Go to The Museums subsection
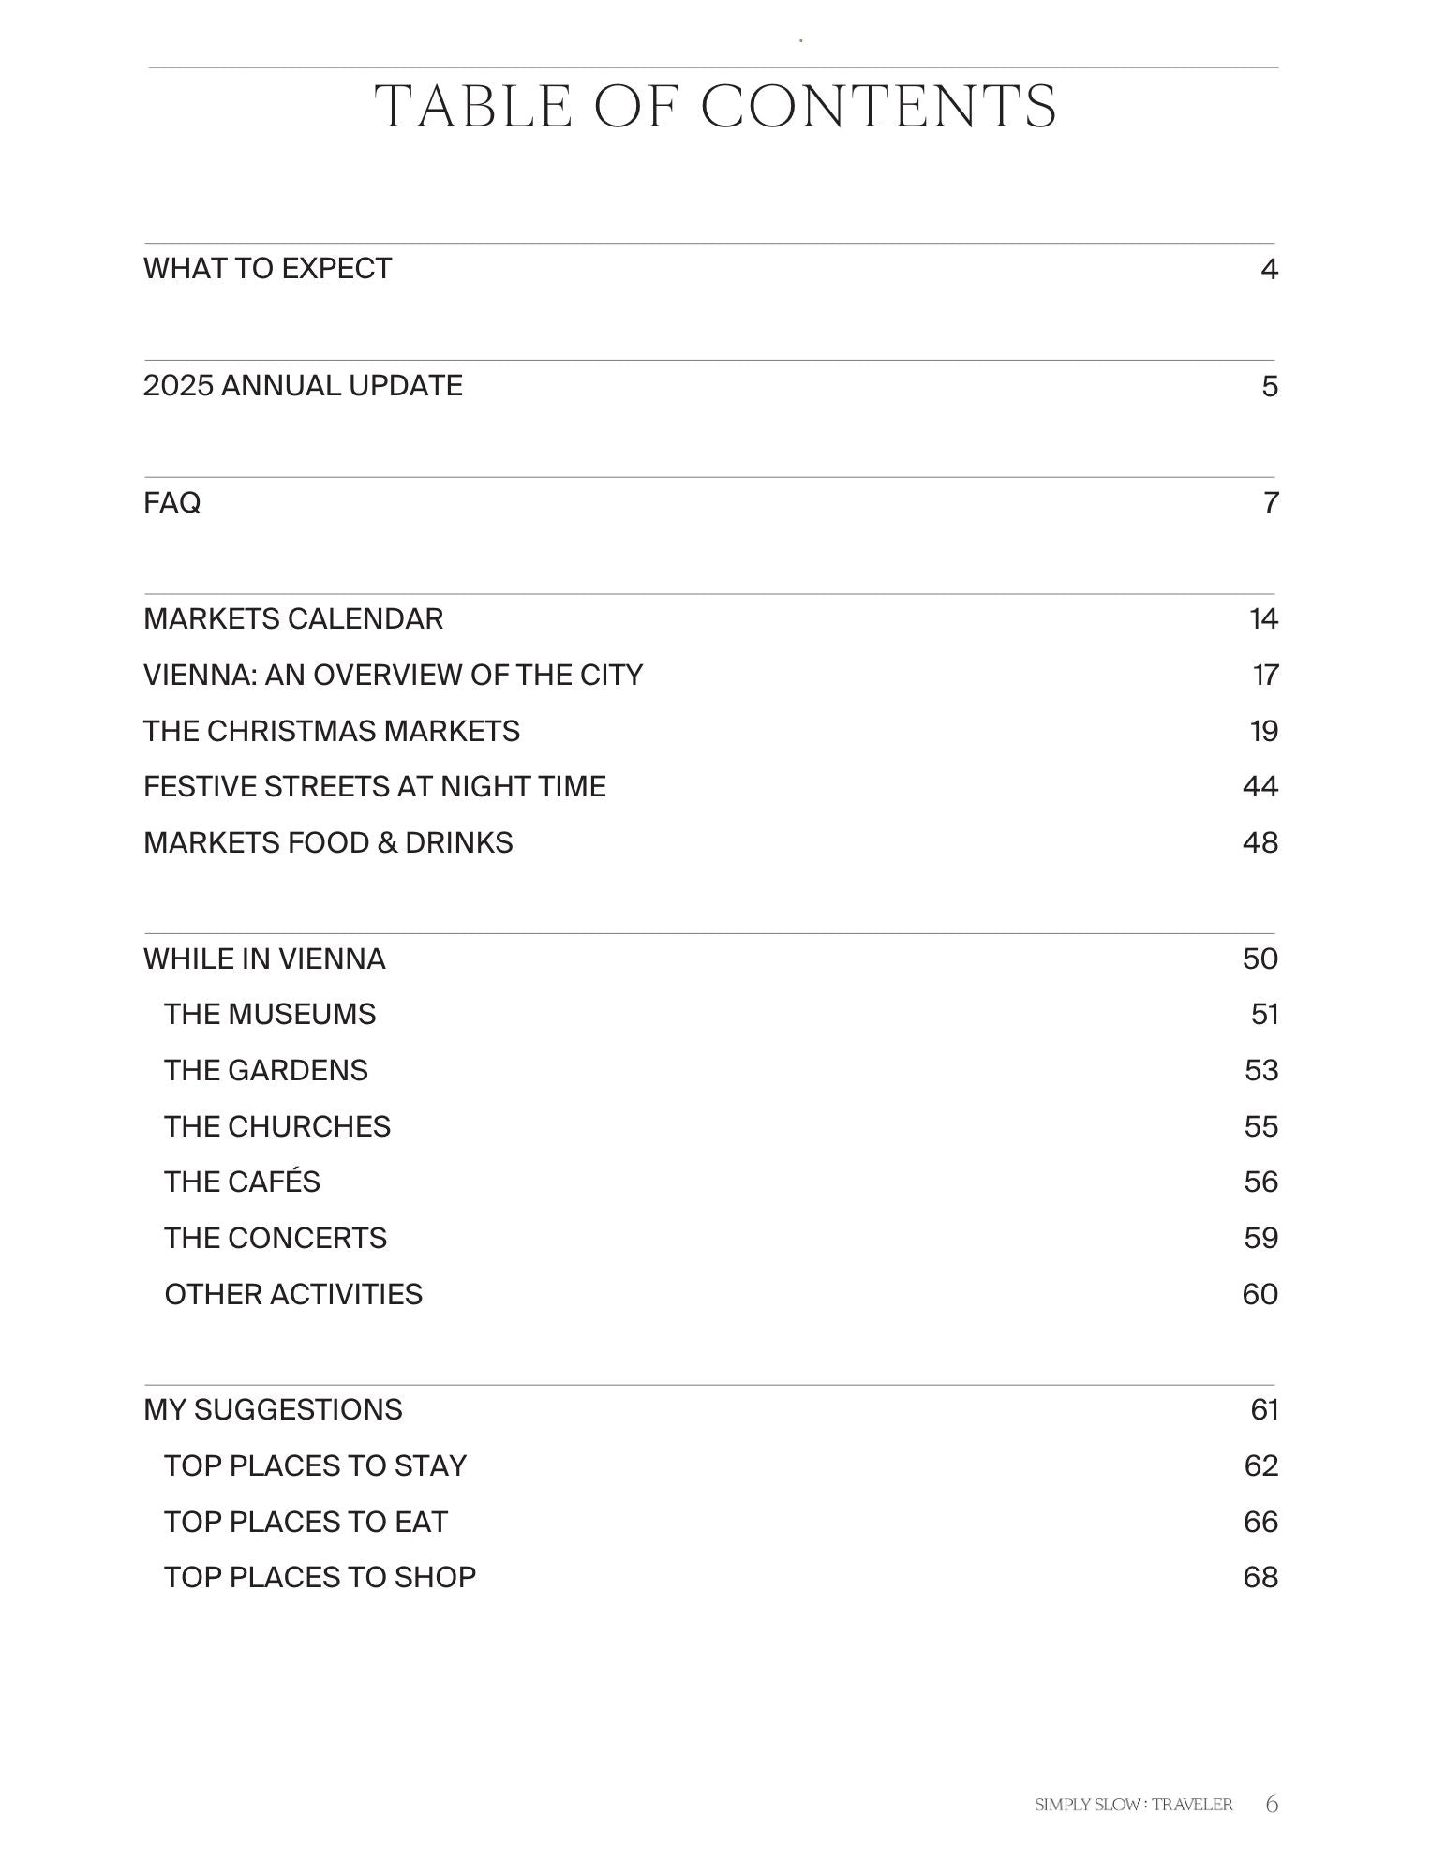Viewport: 1431px width, 1874px height. click(270, 1015)
